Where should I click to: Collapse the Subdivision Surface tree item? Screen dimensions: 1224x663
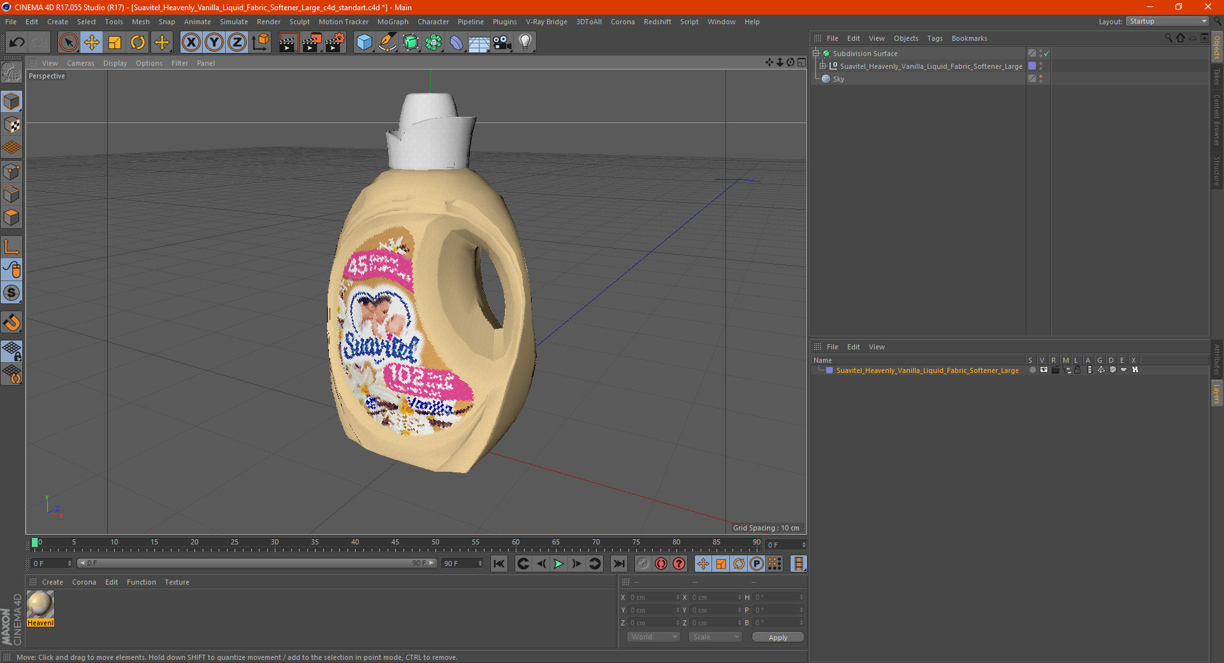pos(816,54)
